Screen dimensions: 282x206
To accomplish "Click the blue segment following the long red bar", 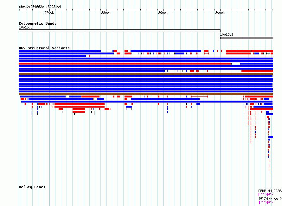I will click(x=257, y=64).
